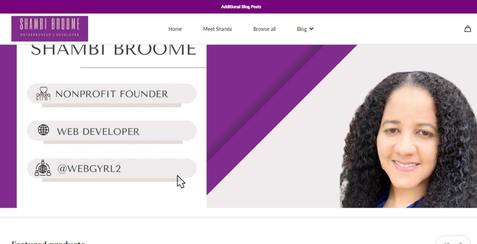
Task: Click the network globe icon beside @WEBGYRL2
Action: point(43,168)
